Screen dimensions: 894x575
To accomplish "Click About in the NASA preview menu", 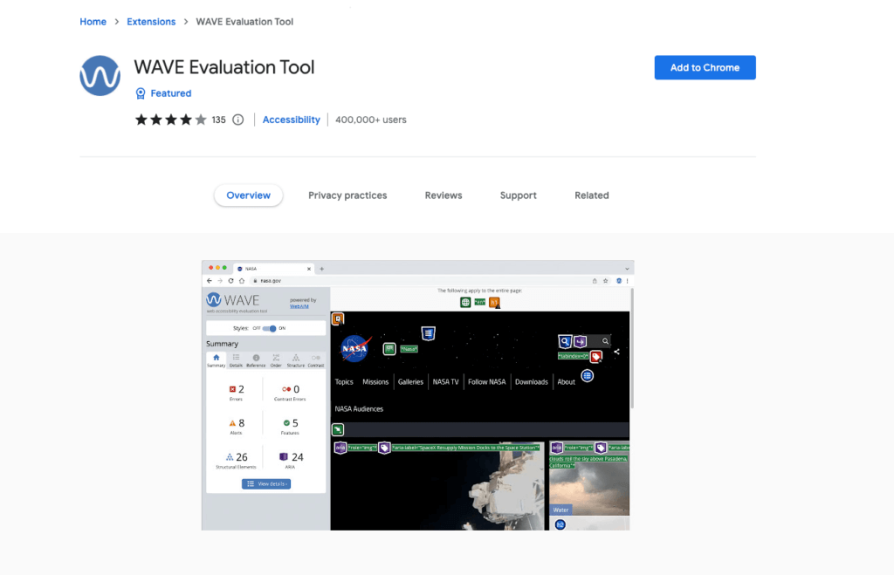I will pos(566,382).
